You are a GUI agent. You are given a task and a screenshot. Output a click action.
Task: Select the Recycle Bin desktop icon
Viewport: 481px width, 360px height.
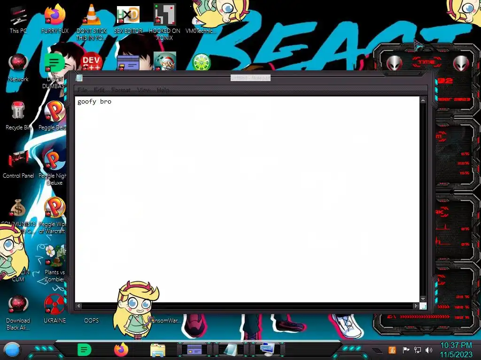[18, 116]
